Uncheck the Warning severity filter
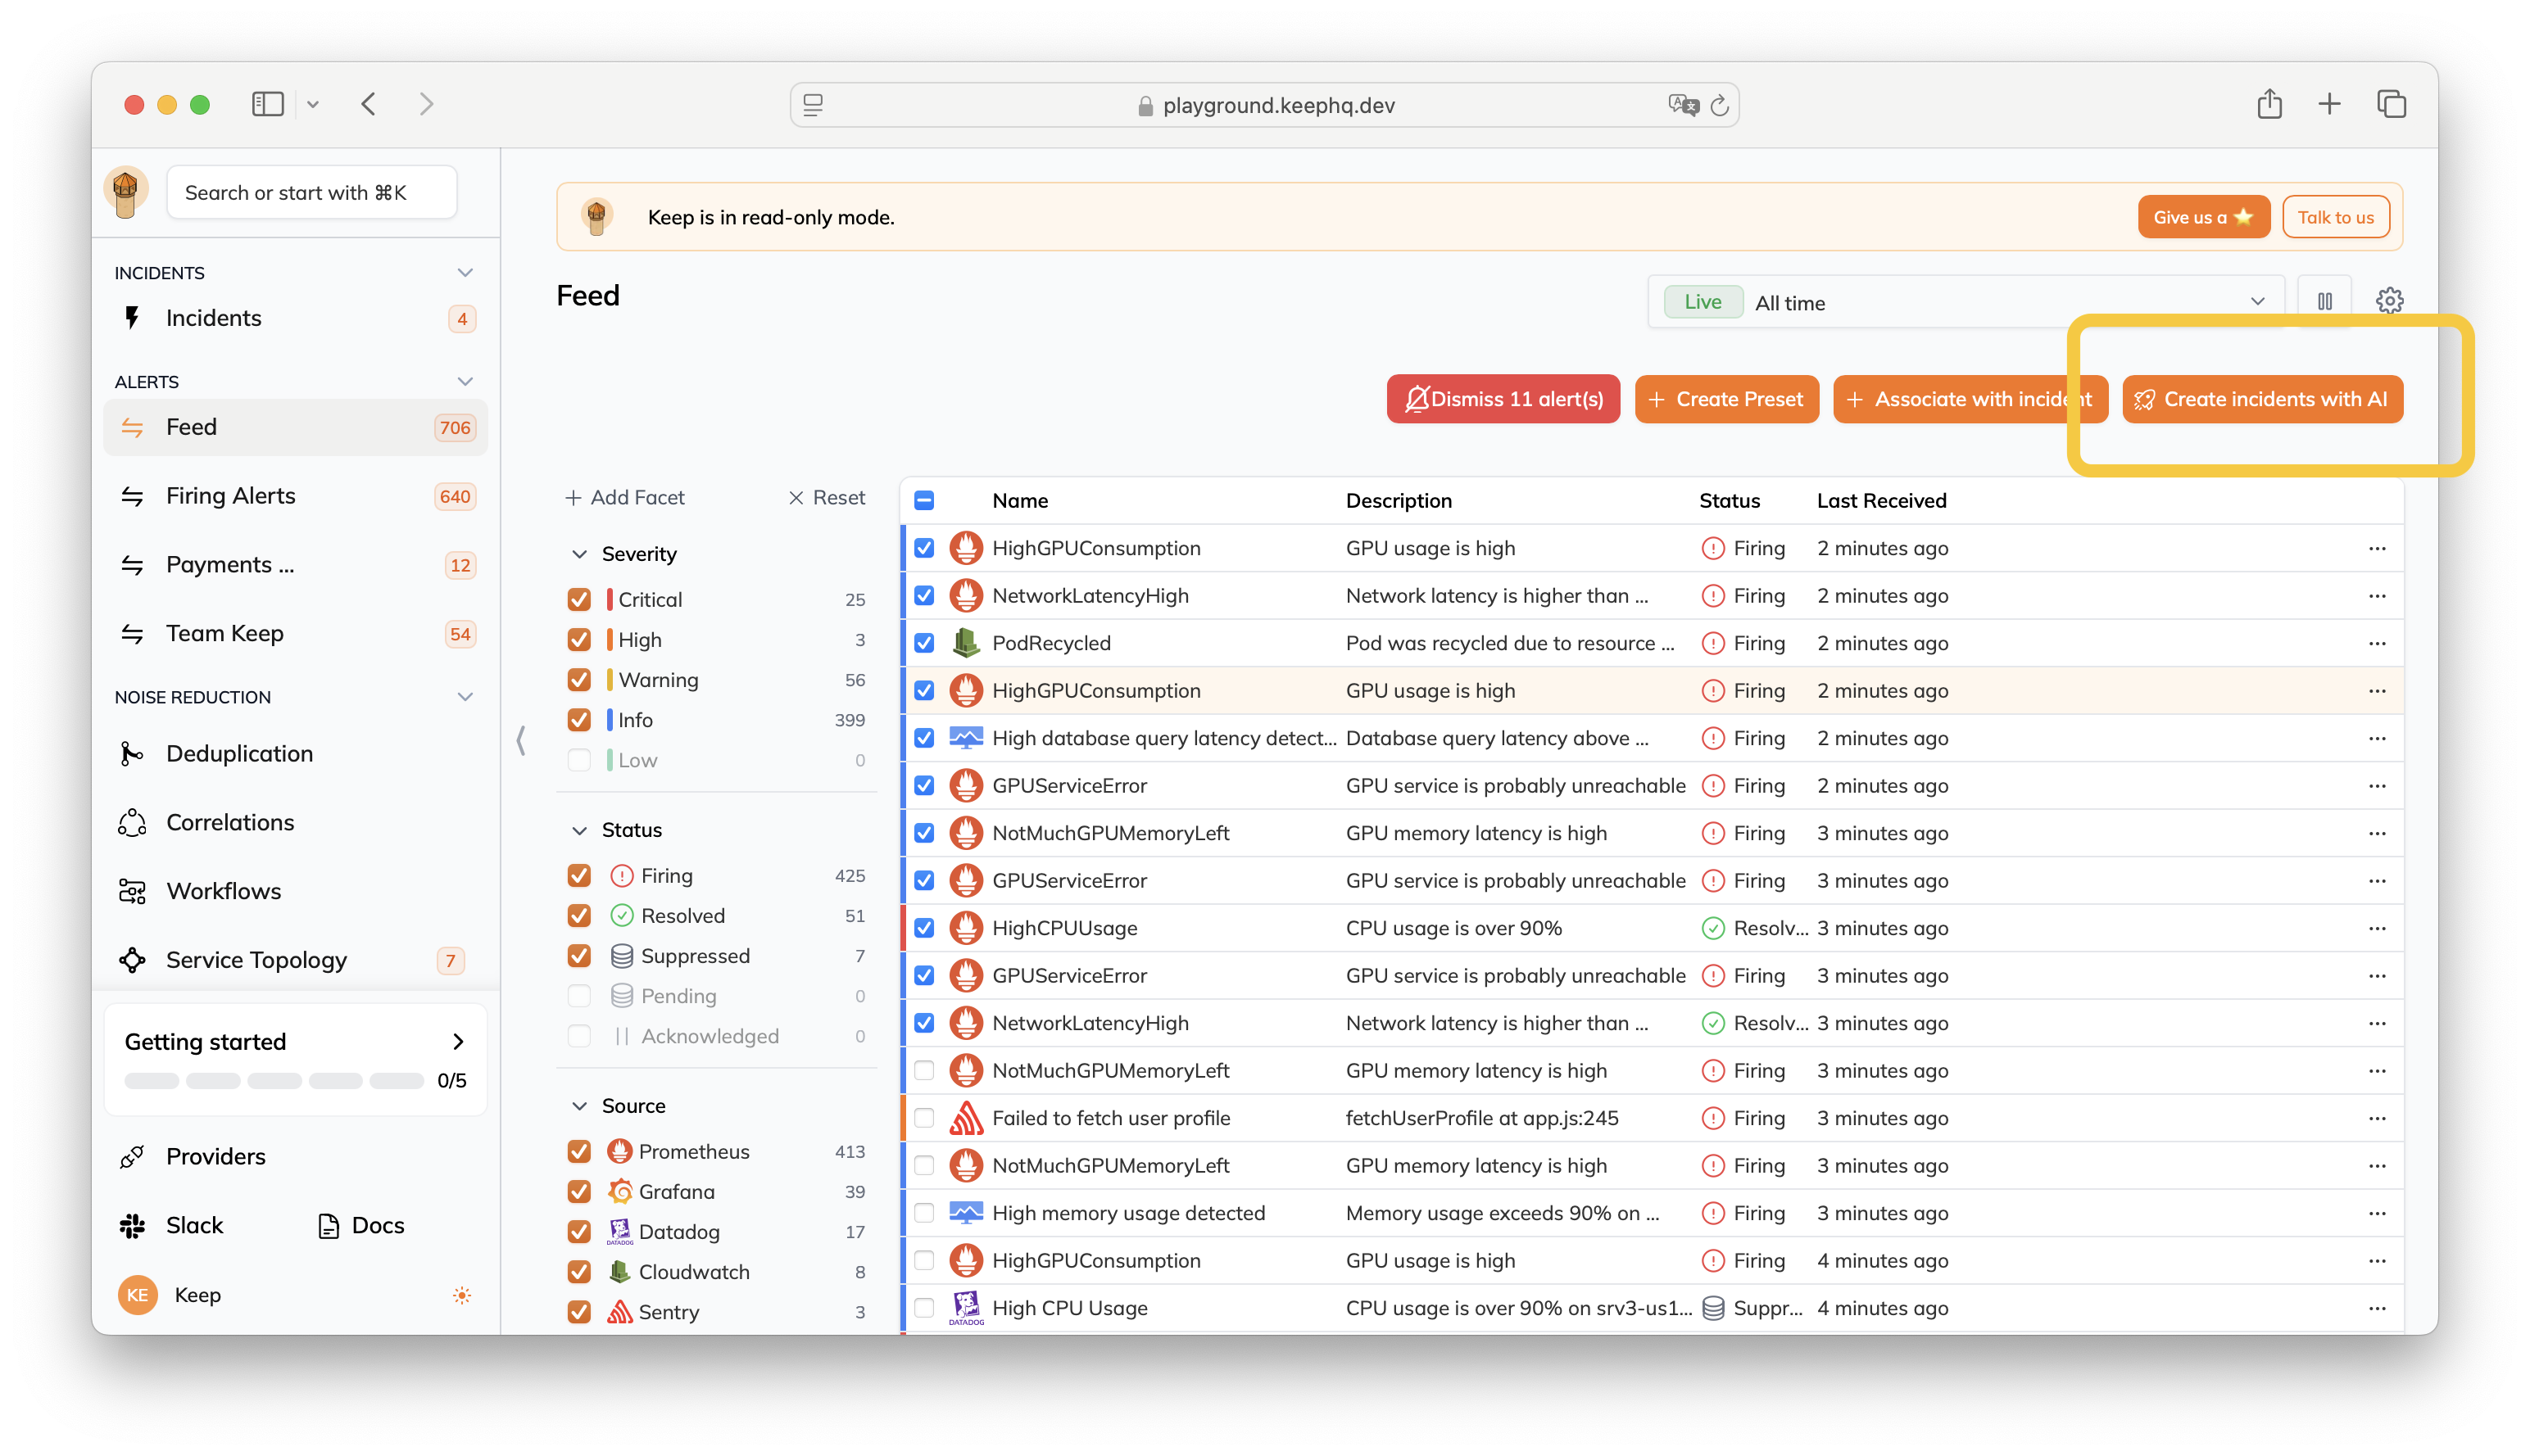This screenshot has height=1456, width=2530. 578,680
